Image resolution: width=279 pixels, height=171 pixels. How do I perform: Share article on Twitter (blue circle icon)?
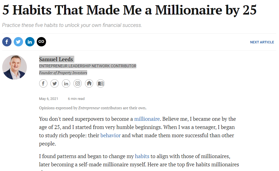coord(18,42)
